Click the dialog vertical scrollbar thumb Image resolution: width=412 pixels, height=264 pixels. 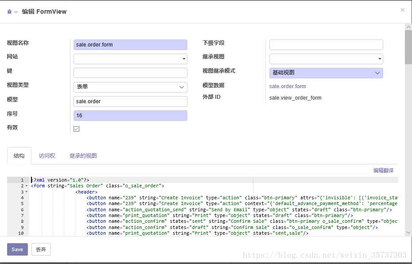coord(408,47)
